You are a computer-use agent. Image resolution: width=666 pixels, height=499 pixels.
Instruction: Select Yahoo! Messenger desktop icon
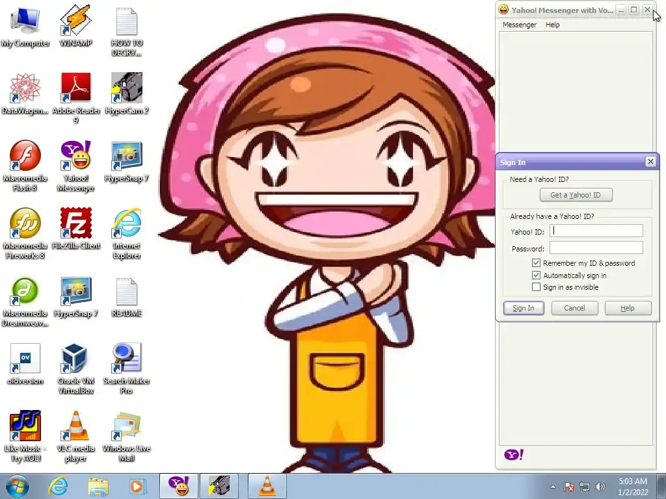coord(75,166)
